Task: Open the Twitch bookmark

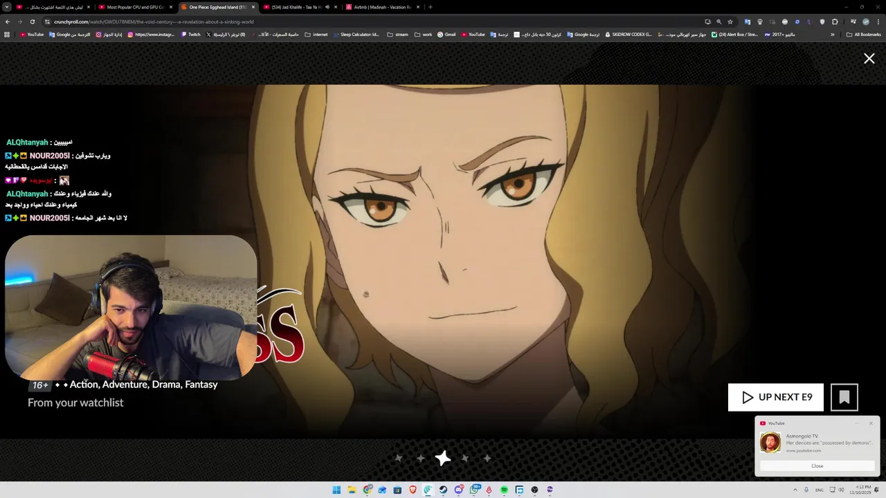Action: point(190,34)
